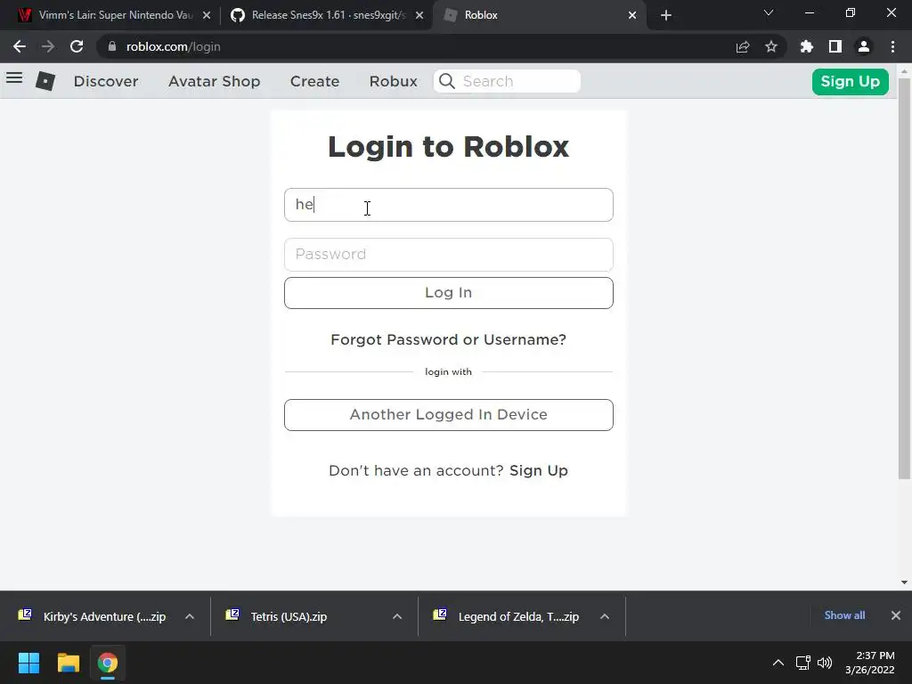Click Show all downloads
Image resolution: width=912 pixels, height=684 pixels.
pyautogui.click(x=844, y=615)
